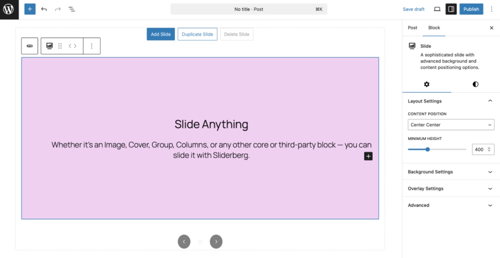Click the desktop Preview icon

pyautogui.click(x=437, y=9)
